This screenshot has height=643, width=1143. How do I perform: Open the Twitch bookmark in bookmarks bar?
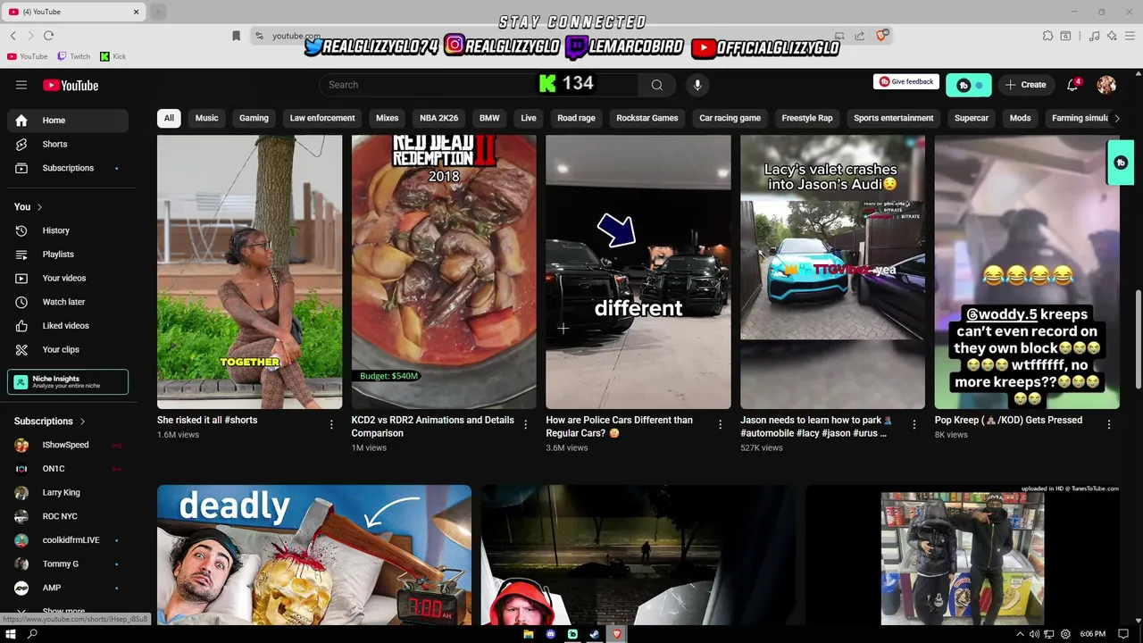tap(73, 56)
